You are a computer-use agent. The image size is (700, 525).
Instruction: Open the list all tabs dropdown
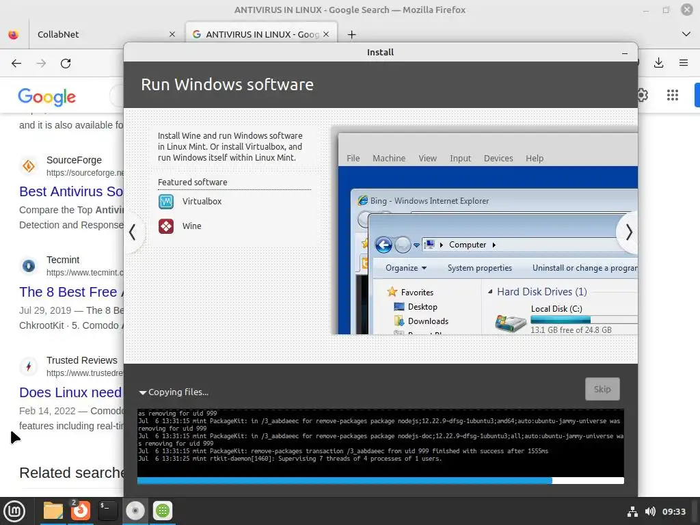tap(686, 34)
